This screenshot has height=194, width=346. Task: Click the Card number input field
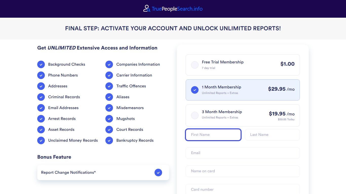click(243, 189)
